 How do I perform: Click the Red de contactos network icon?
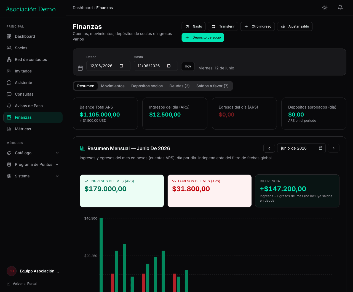(9, 60)
